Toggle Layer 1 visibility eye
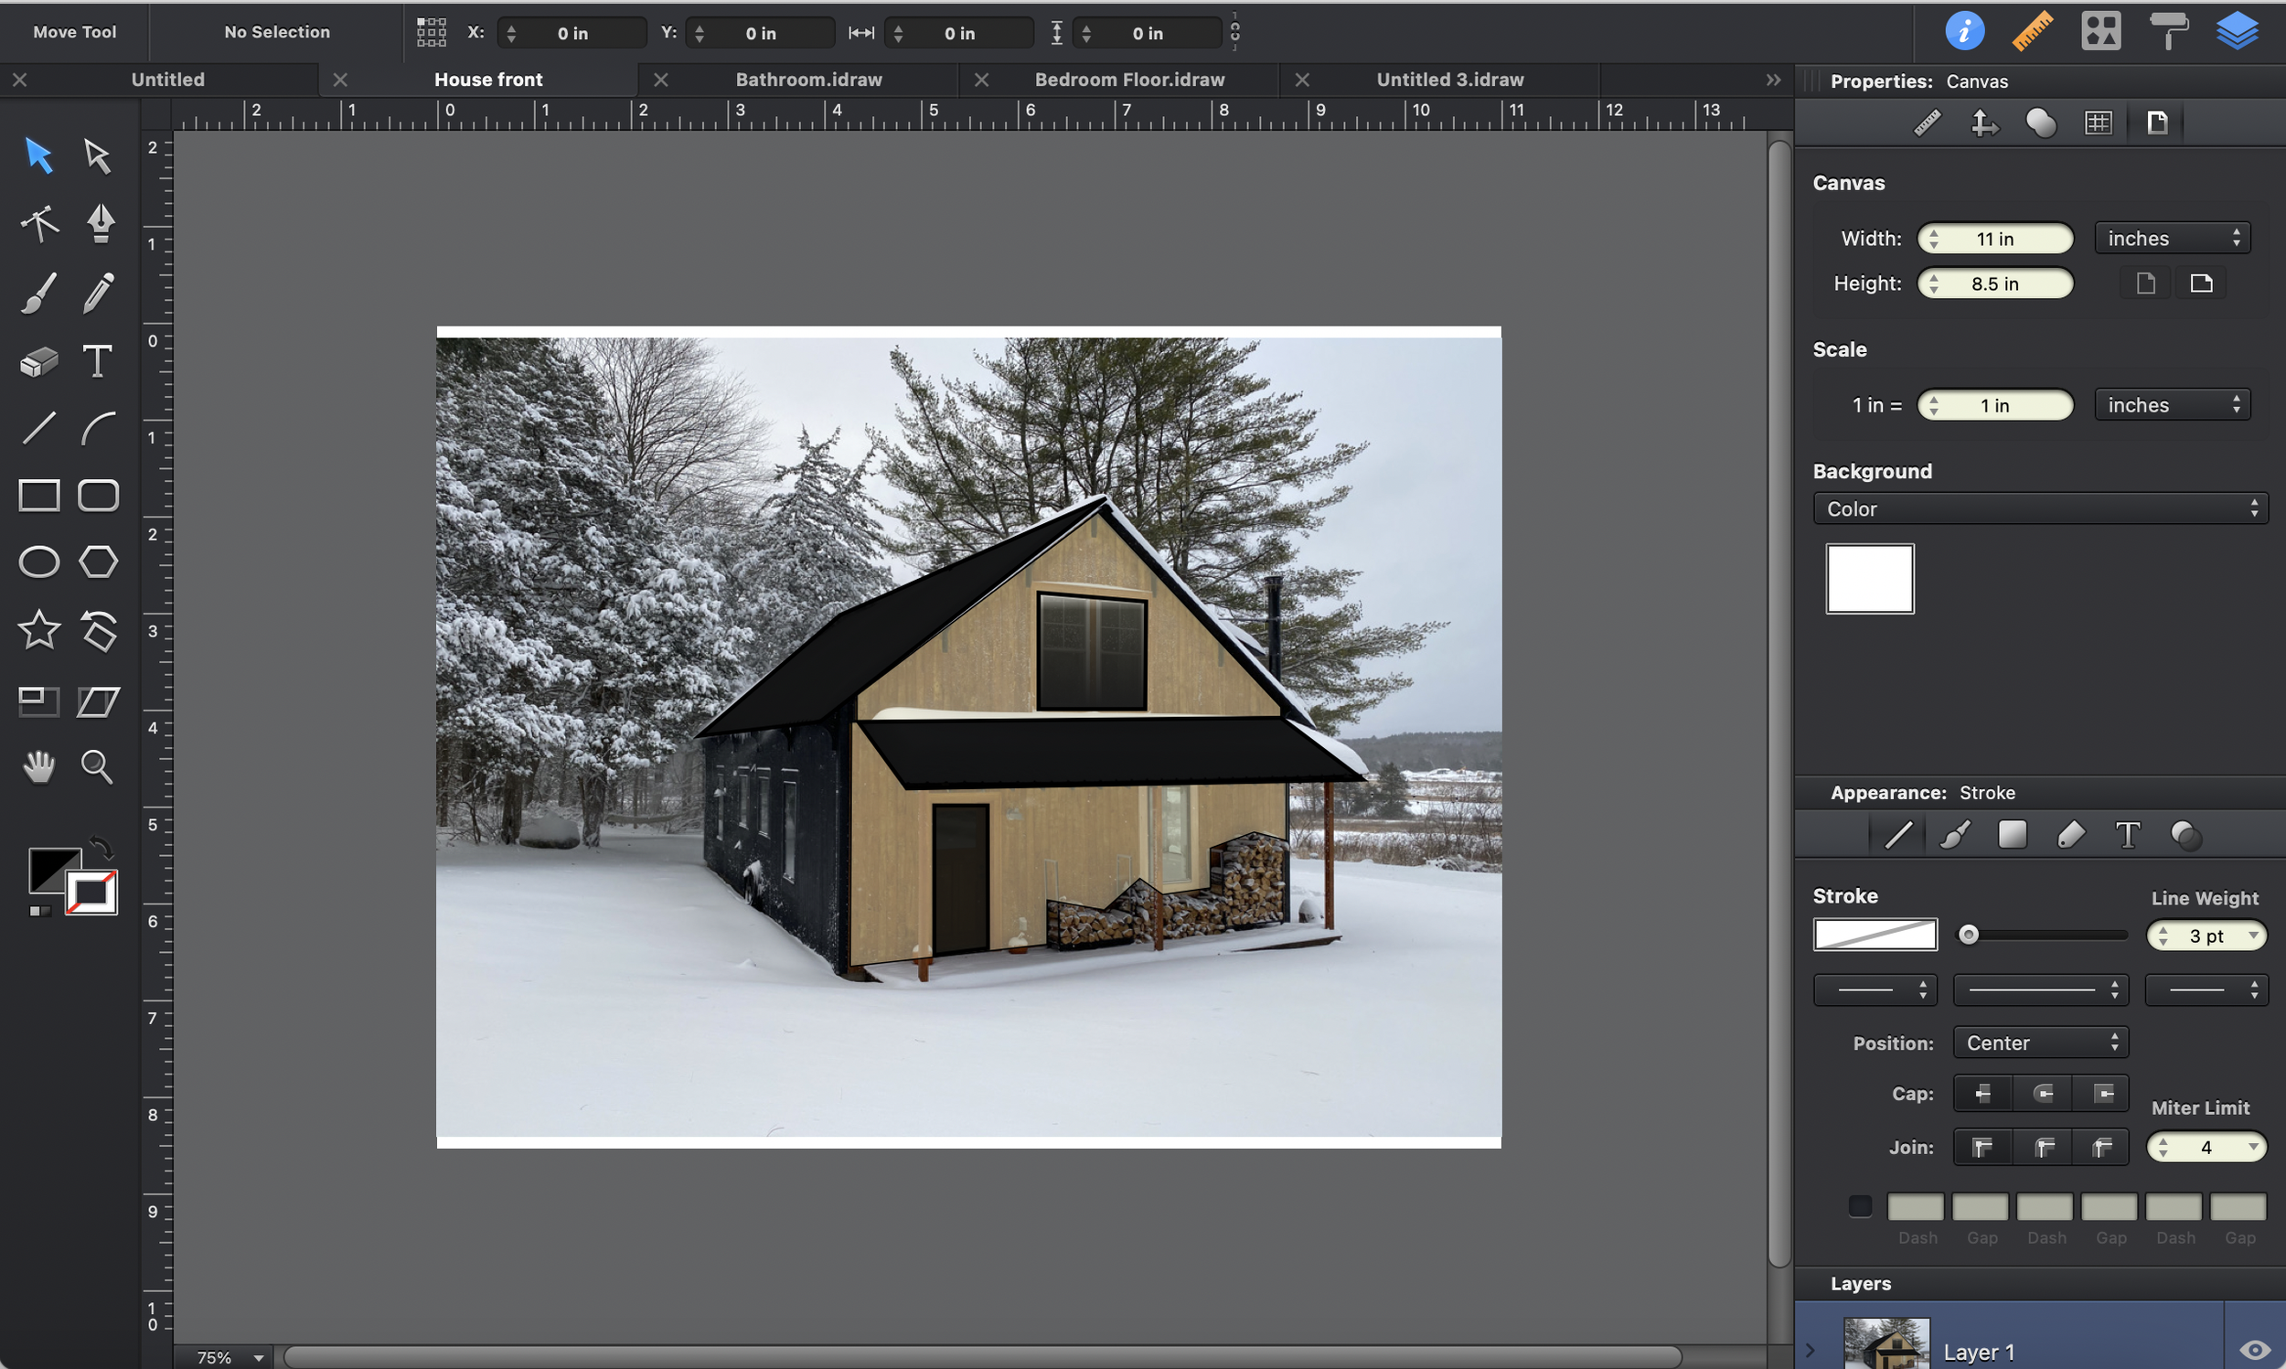2286x1369 pixels. (x=2255, y=1350)
